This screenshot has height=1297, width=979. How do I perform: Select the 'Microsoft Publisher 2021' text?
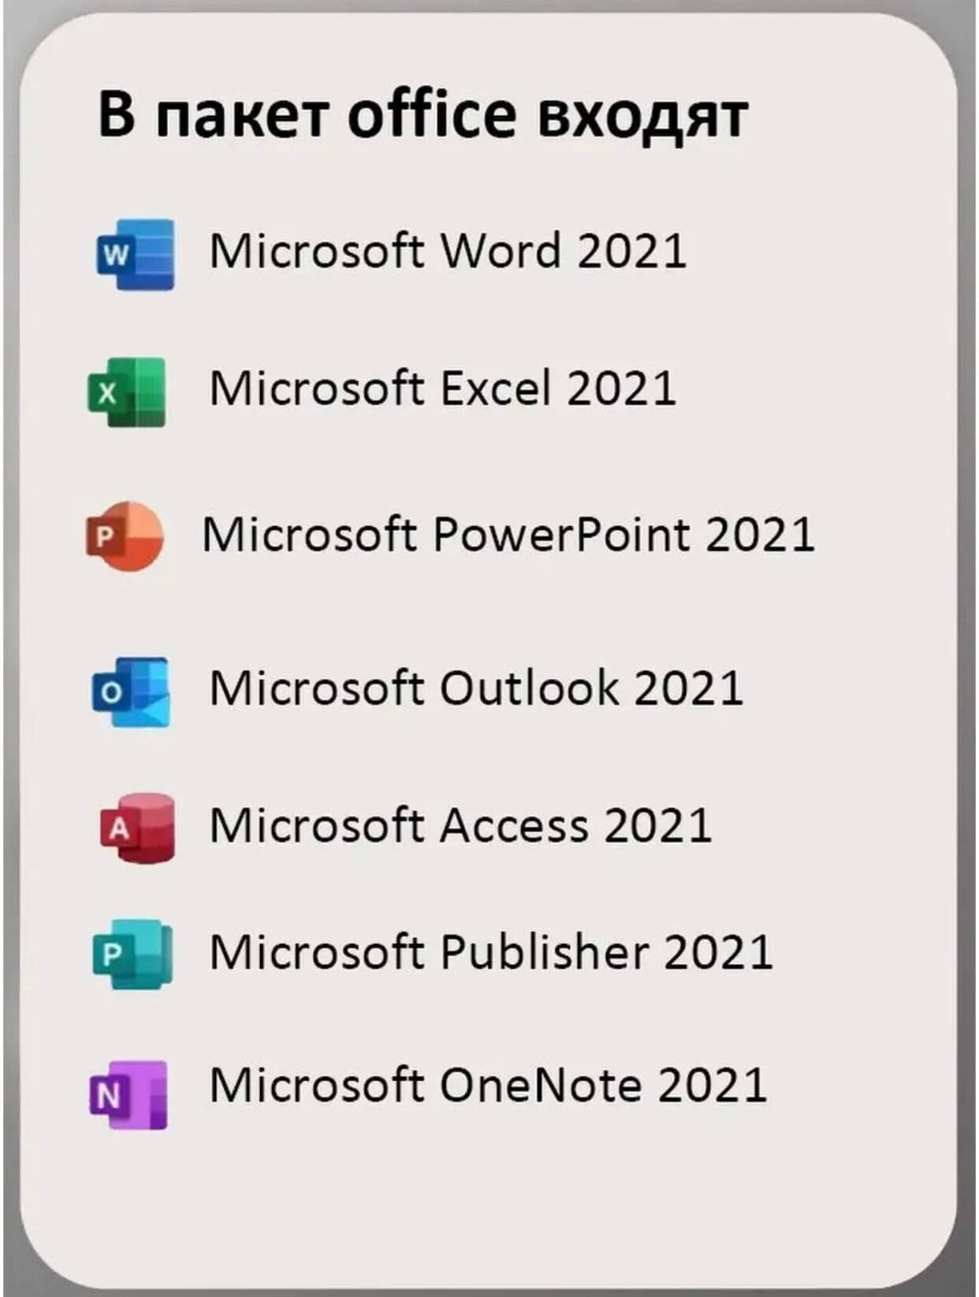tap(490, 951)
